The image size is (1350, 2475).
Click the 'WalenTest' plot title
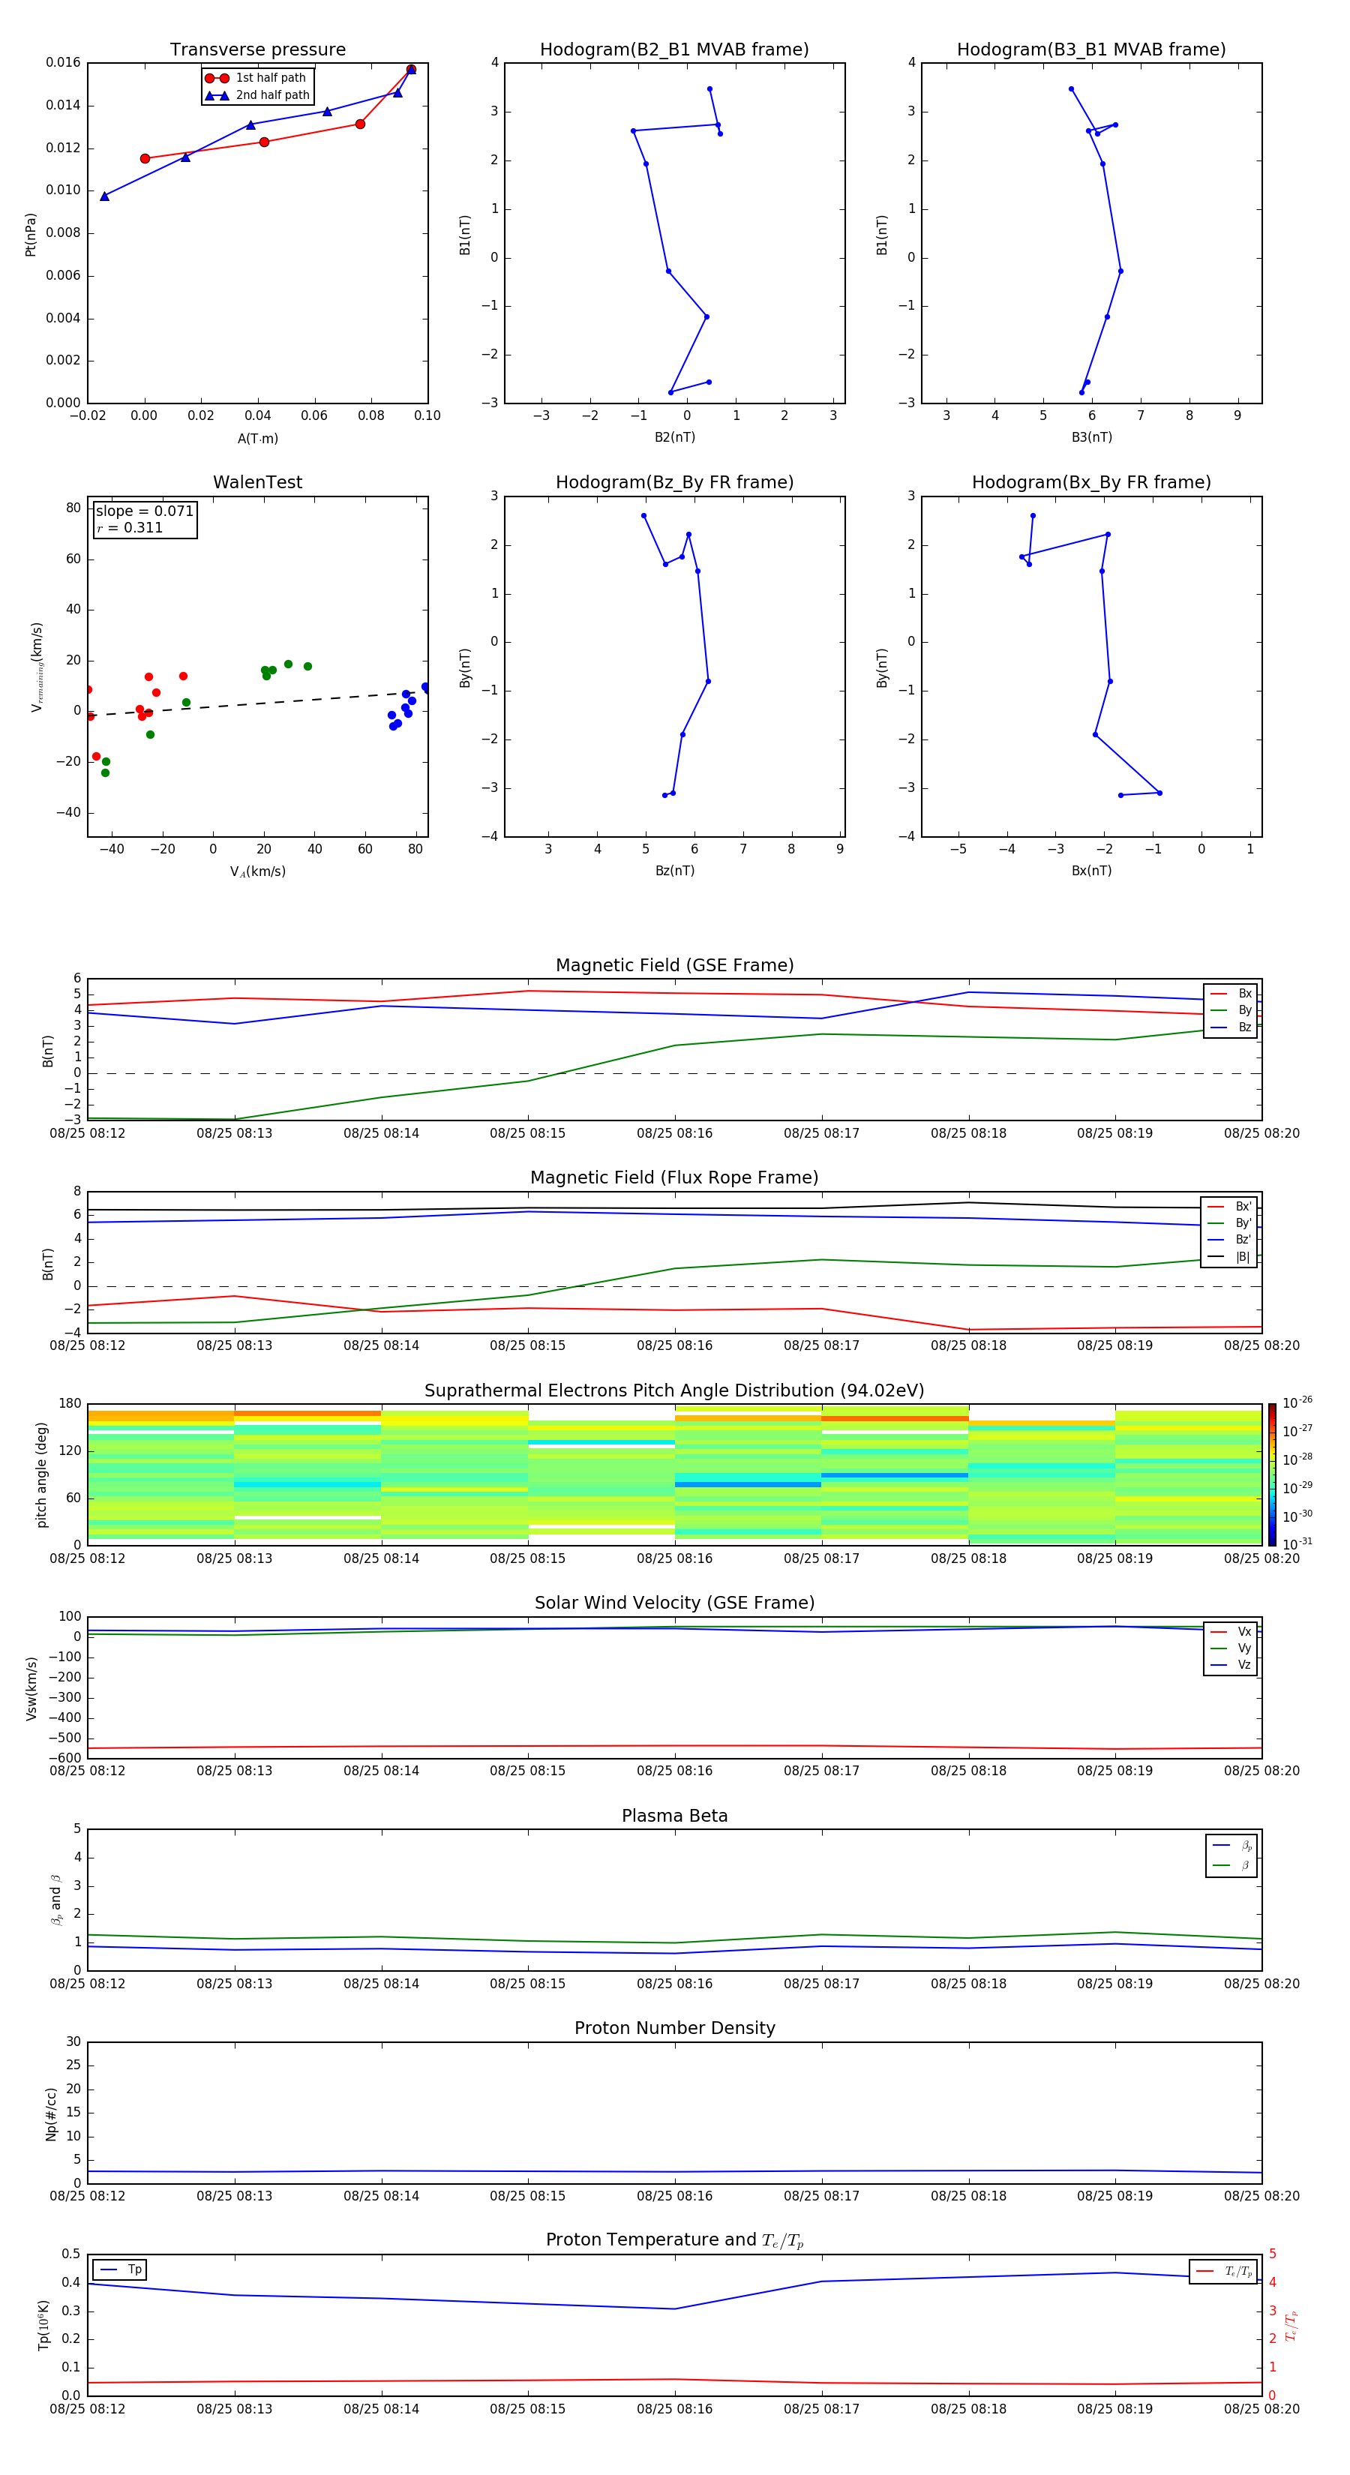(257, 482)
